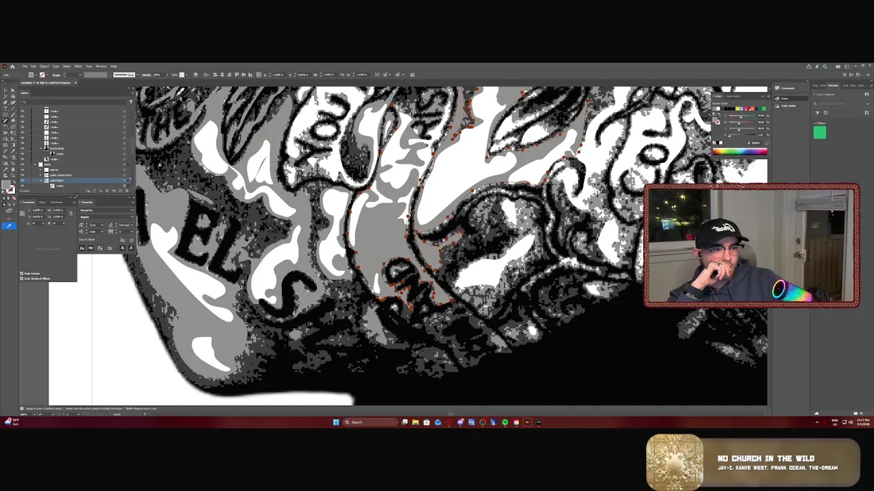Select the Hand tool
Viewport: 874px width, 491px height.
(x=13, y=169)
